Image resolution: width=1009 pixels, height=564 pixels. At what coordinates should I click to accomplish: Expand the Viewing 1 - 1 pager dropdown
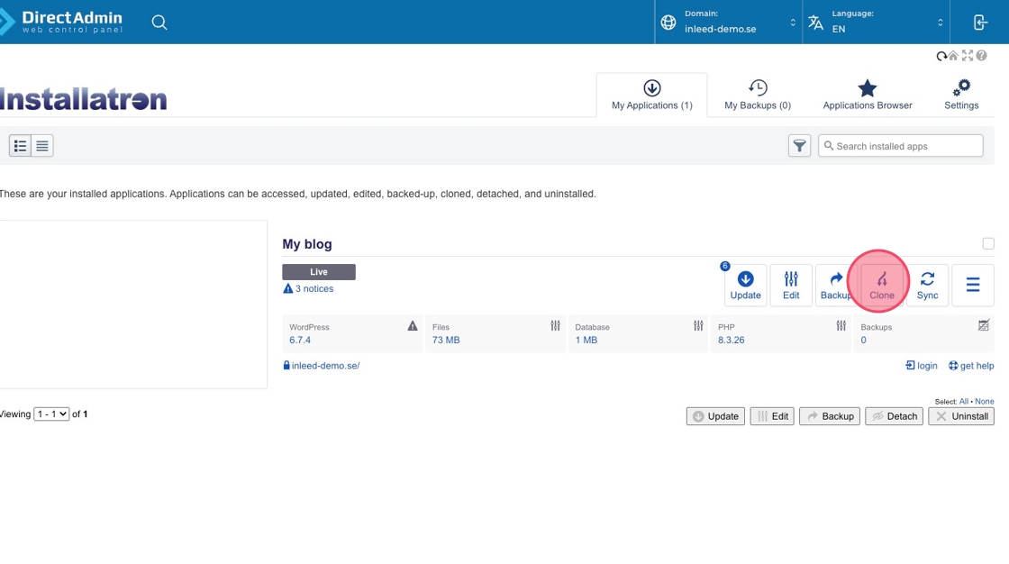click(x=51, y=414)
